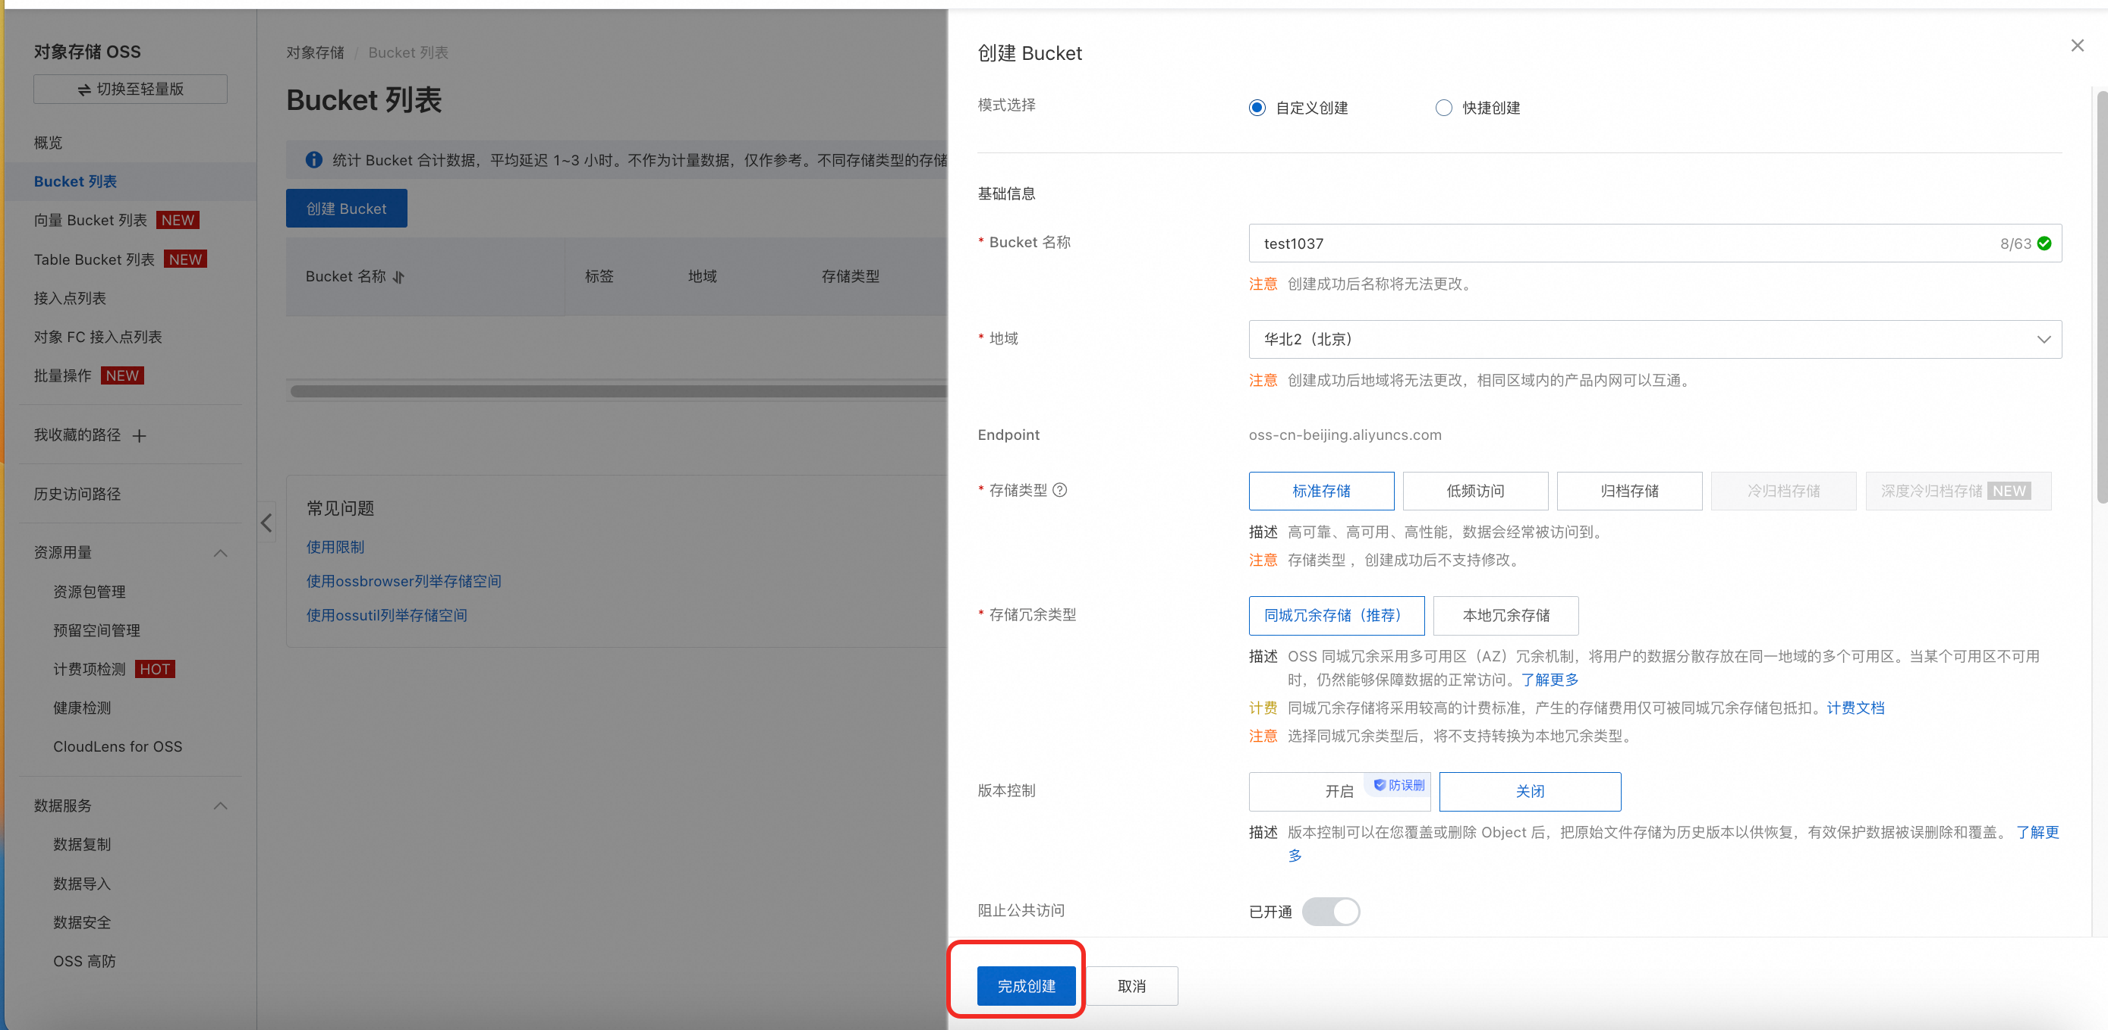Choose 低频访问 storage type

click(x=1475, y=491)
